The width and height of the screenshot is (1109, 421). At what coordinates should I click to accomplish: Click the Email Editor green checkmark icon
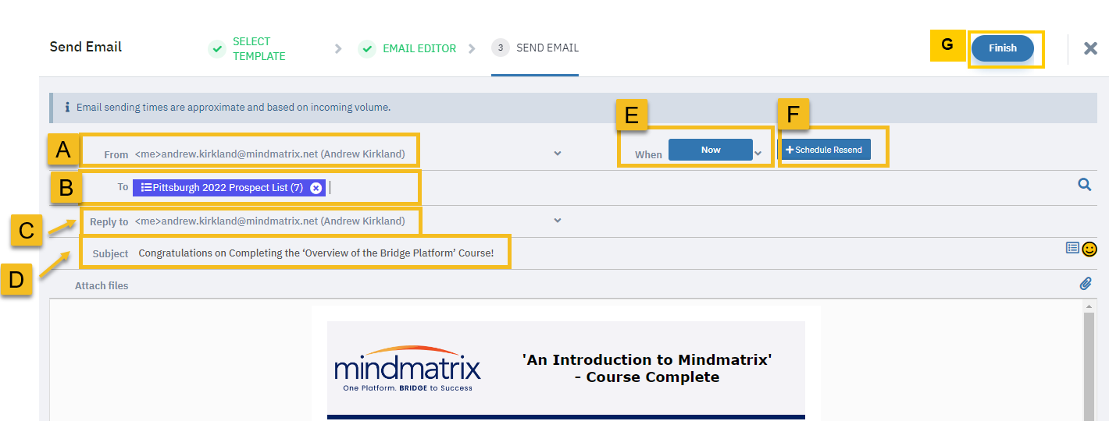[x=366, y=48]
